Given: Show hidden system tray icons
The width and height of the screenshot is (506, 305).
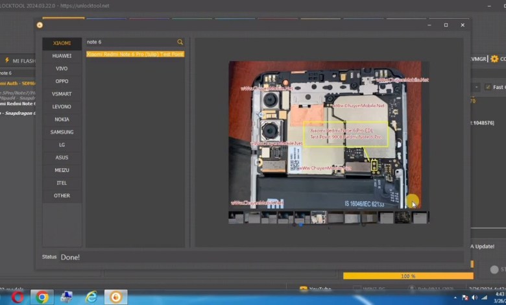Looking at the screenshot, I should coord(455,298).
